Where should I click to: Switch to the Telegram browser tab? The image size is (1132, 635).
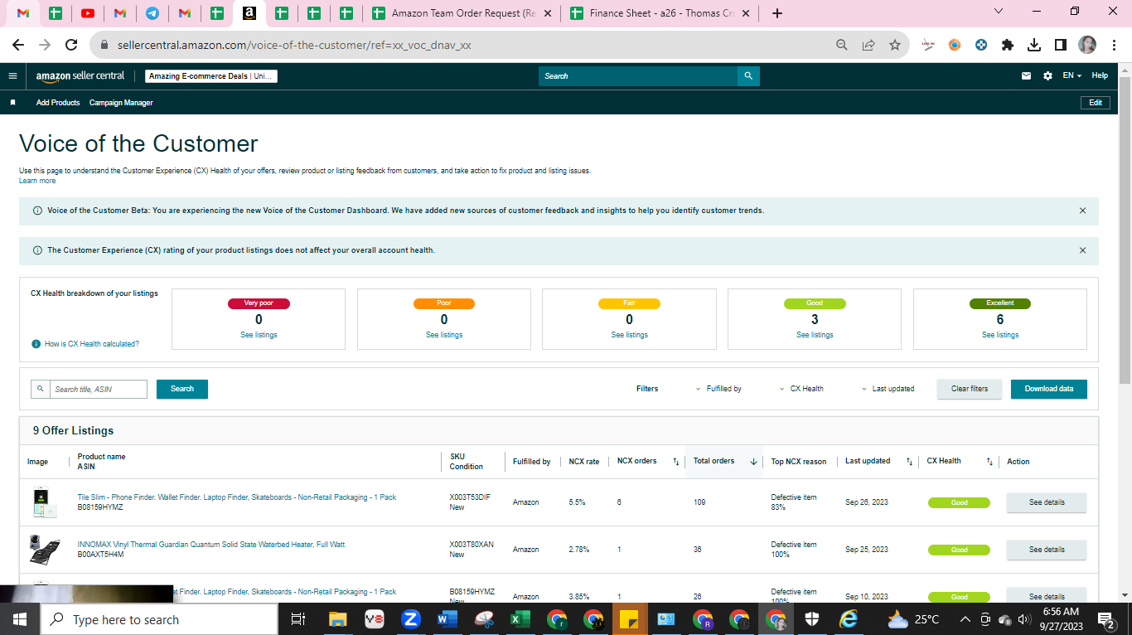pyautogui.click(x=152, y=13)
